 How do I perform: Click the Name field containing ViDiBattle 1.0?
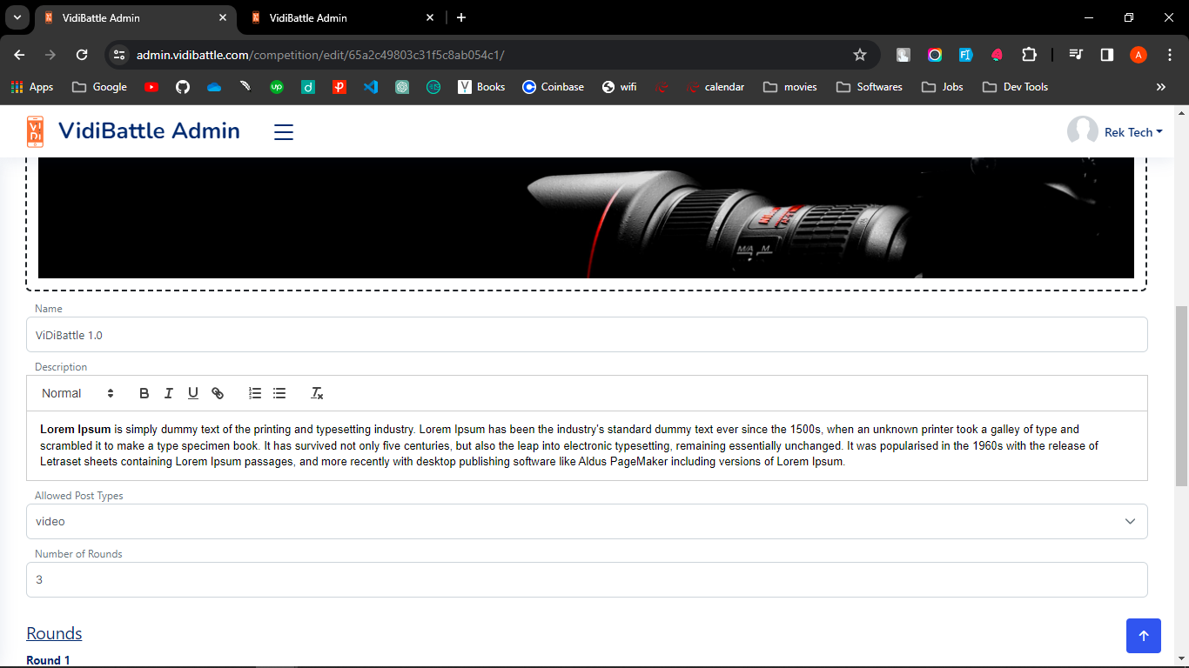[x=587, y=335]
